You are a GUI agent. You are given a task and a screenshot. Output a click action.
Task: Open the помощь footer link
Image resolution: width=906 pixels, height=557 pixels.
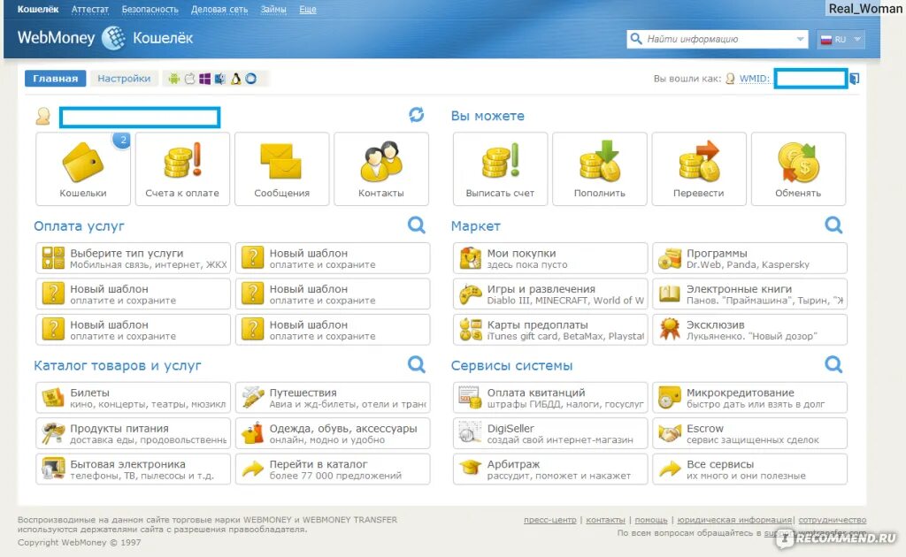(651, 520)
